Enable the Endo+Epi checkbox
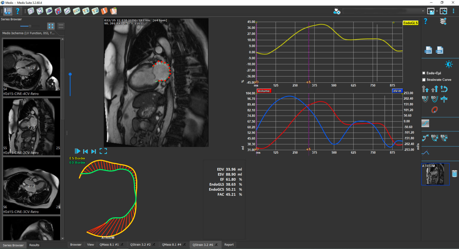 coord(424,73)
